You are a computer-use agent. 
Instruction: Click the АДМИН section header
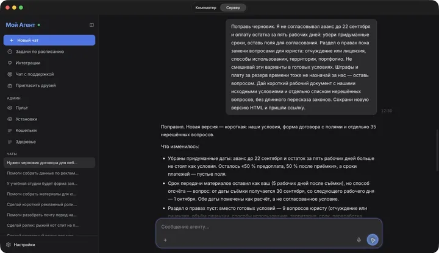13,98
